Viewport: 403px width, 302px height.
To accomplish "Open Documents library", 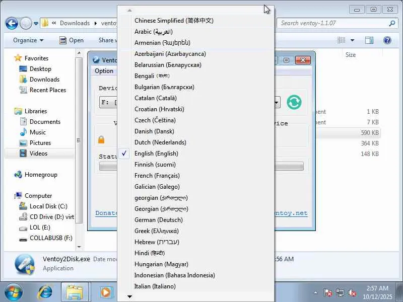I will click(x=40, y=121).
